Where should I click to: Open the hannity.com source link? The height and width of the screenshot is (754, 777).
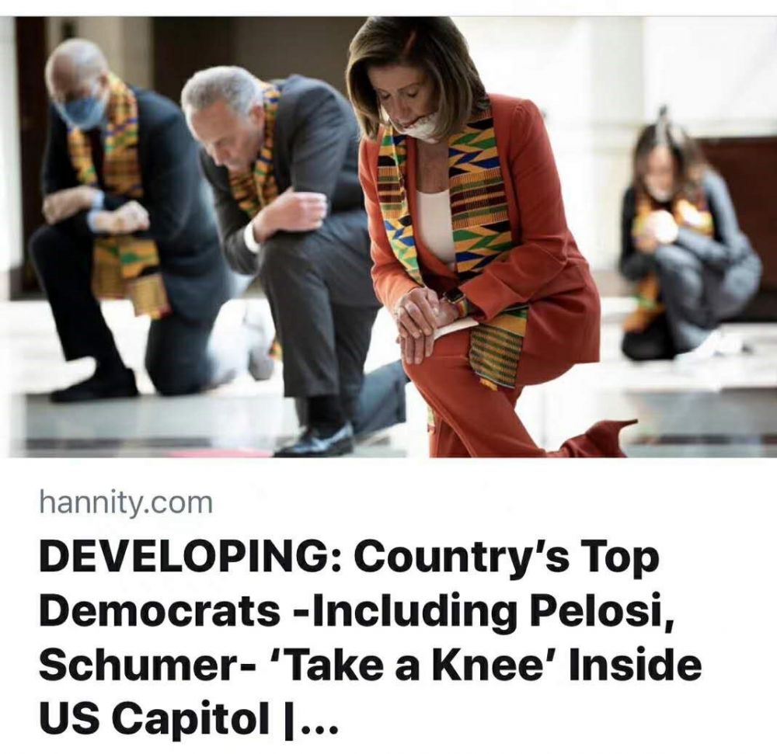pos(126,502)
